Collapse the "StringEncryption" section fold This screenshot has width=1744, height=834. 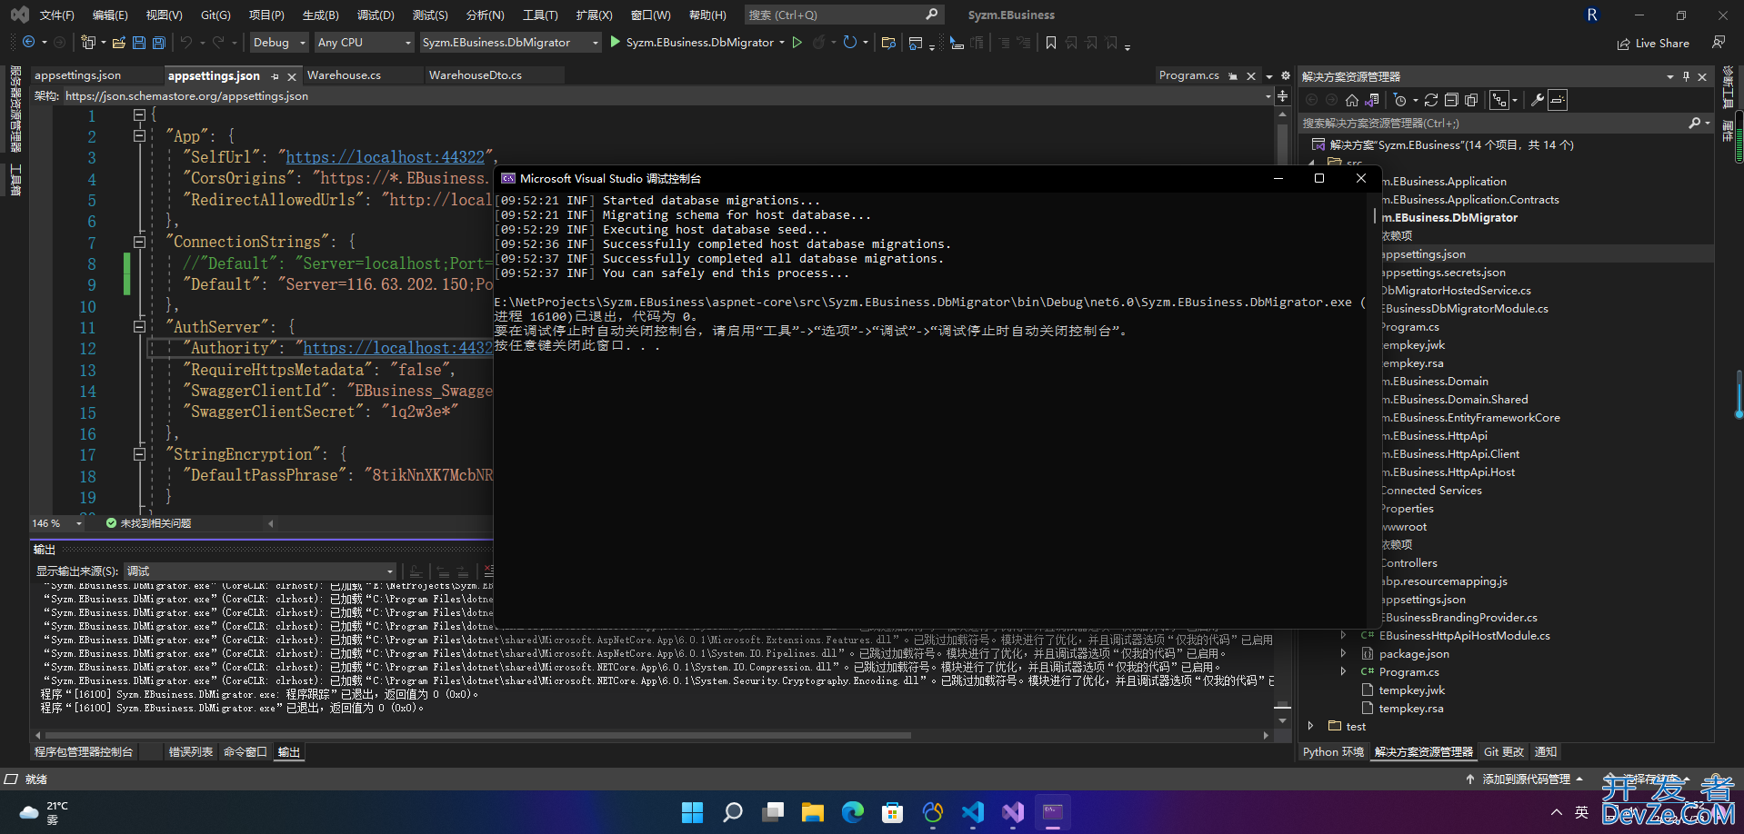click(x=139, y=453)
